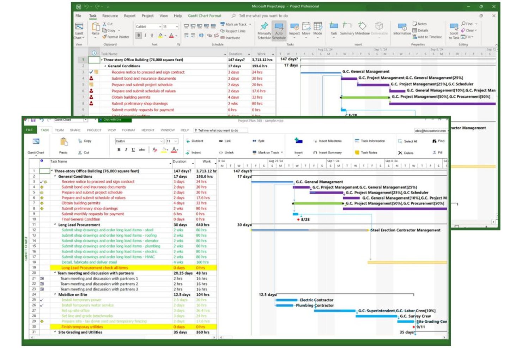Click Inactivate in Microsoft Project ribbon

coord(230,38)
